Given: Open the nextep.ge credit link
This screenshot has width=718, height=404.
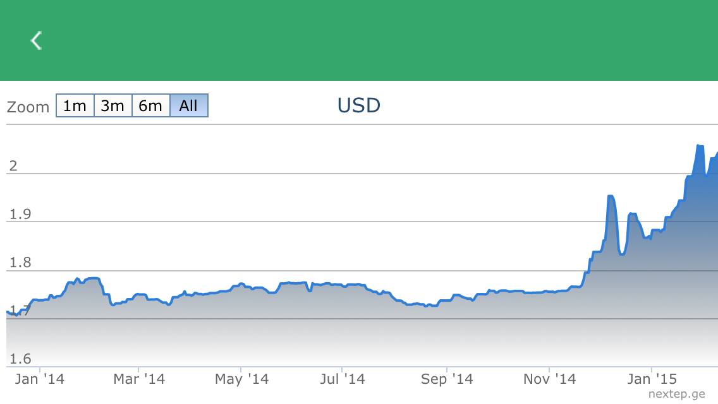Looking at the screenshot, I should coord(676,395).
